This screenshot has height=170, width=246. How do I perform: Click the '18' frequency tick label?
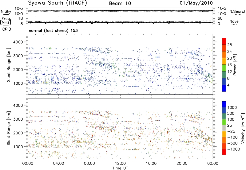tap(21, 18)
